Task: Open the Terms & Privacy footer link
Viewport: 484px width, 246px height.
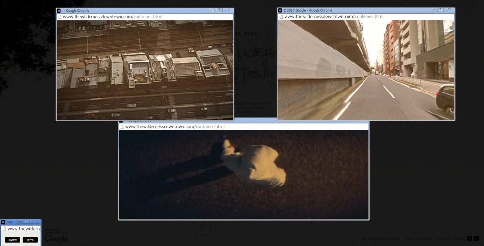Action: pos(418,239)
